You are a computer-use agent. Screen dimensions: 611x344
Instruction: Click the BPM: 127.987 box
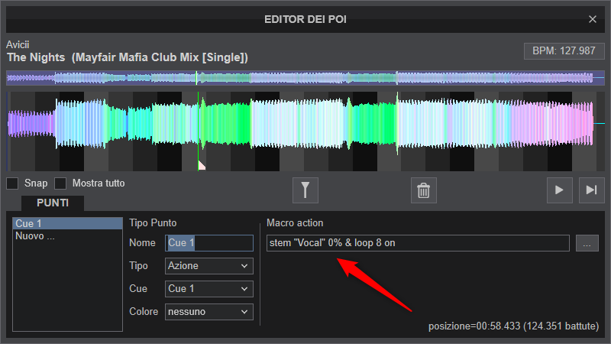click(x=564, y=51)
